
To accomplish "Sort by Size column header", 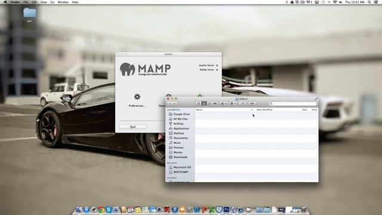I will point(304,110).
